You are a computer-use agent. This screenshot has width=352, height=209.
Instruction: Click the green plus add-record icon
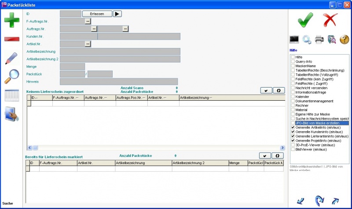point(12,21)
